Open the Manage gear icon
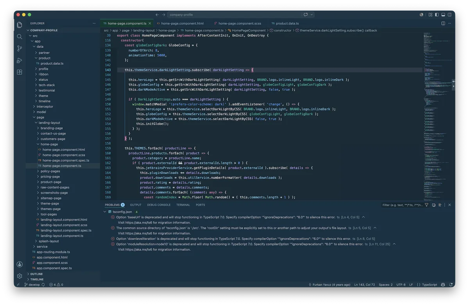Image resolution: width=469 pixels, height=307 pixels. (20, 276)
